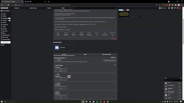Screen dimensions: 184x103
Task: Select the Servers tab
Action: coord(64,54)
